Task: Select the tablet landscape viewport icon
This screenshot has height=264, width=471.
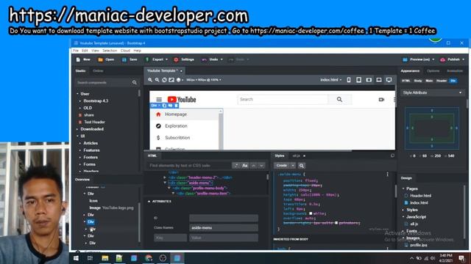Action: (x=369, y=80)
